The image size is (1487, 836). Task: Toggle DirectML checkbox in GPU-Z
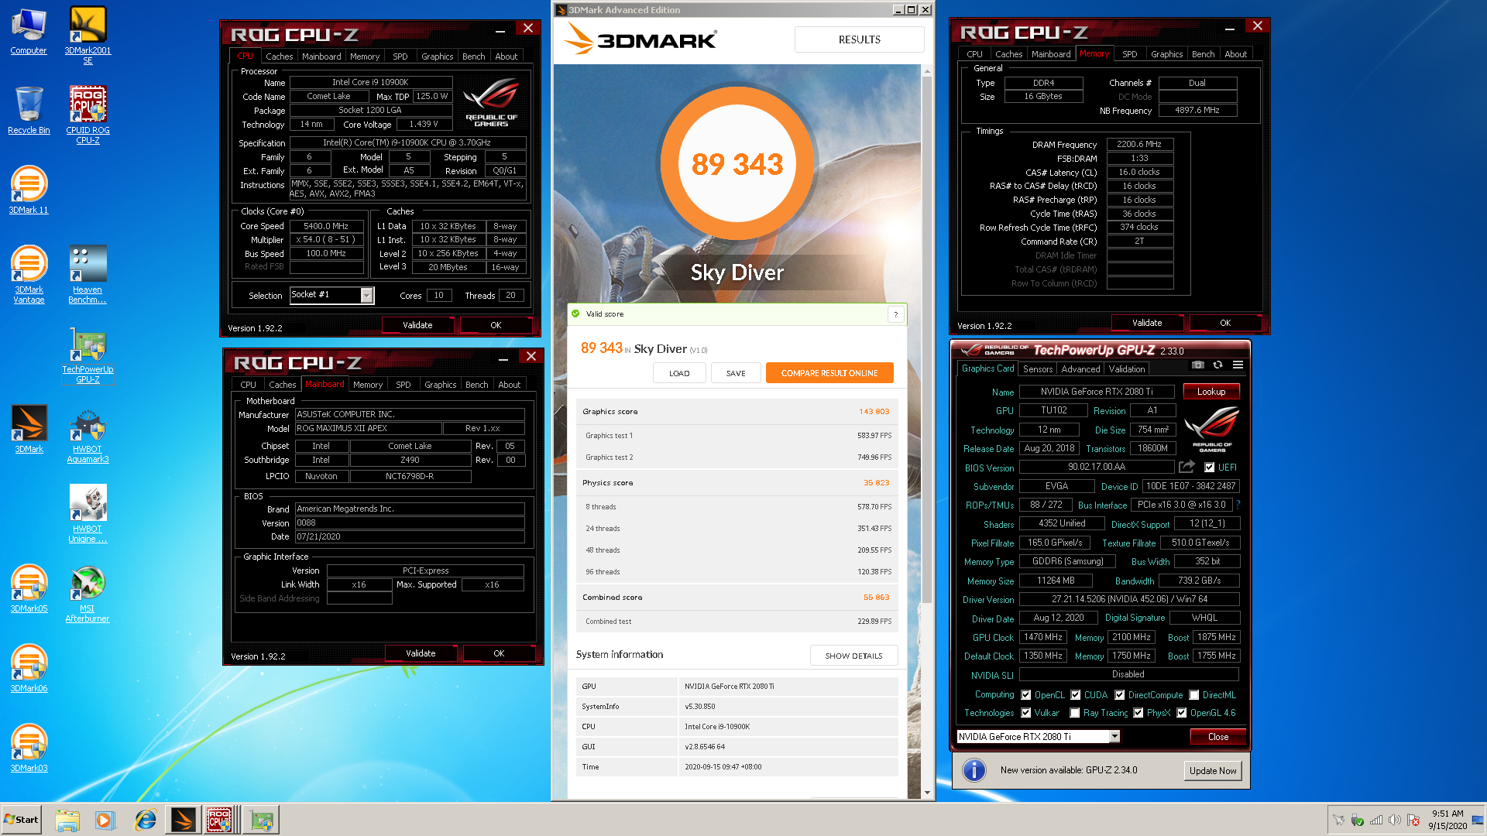[x=1194, y=695]
